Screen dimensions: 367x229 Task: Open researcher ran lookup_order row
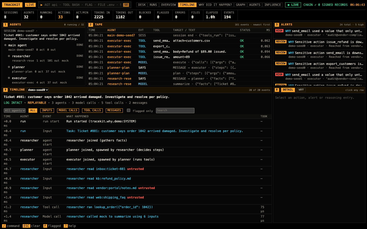pyautogui.click(x=137, y=209)
